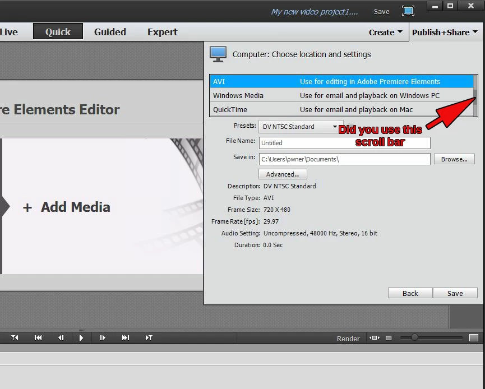Click Save in the title bar
This screenshot has width=485, height=389.
pyautogui.click(x=381, y=12)
